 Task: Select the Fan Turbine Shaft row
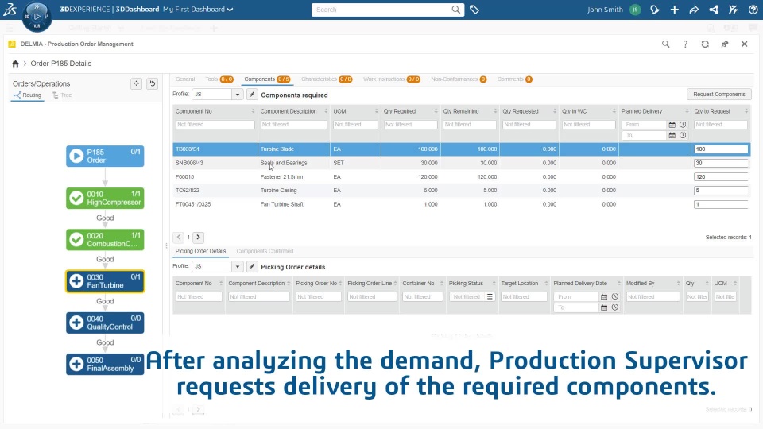tap(461, 204)
